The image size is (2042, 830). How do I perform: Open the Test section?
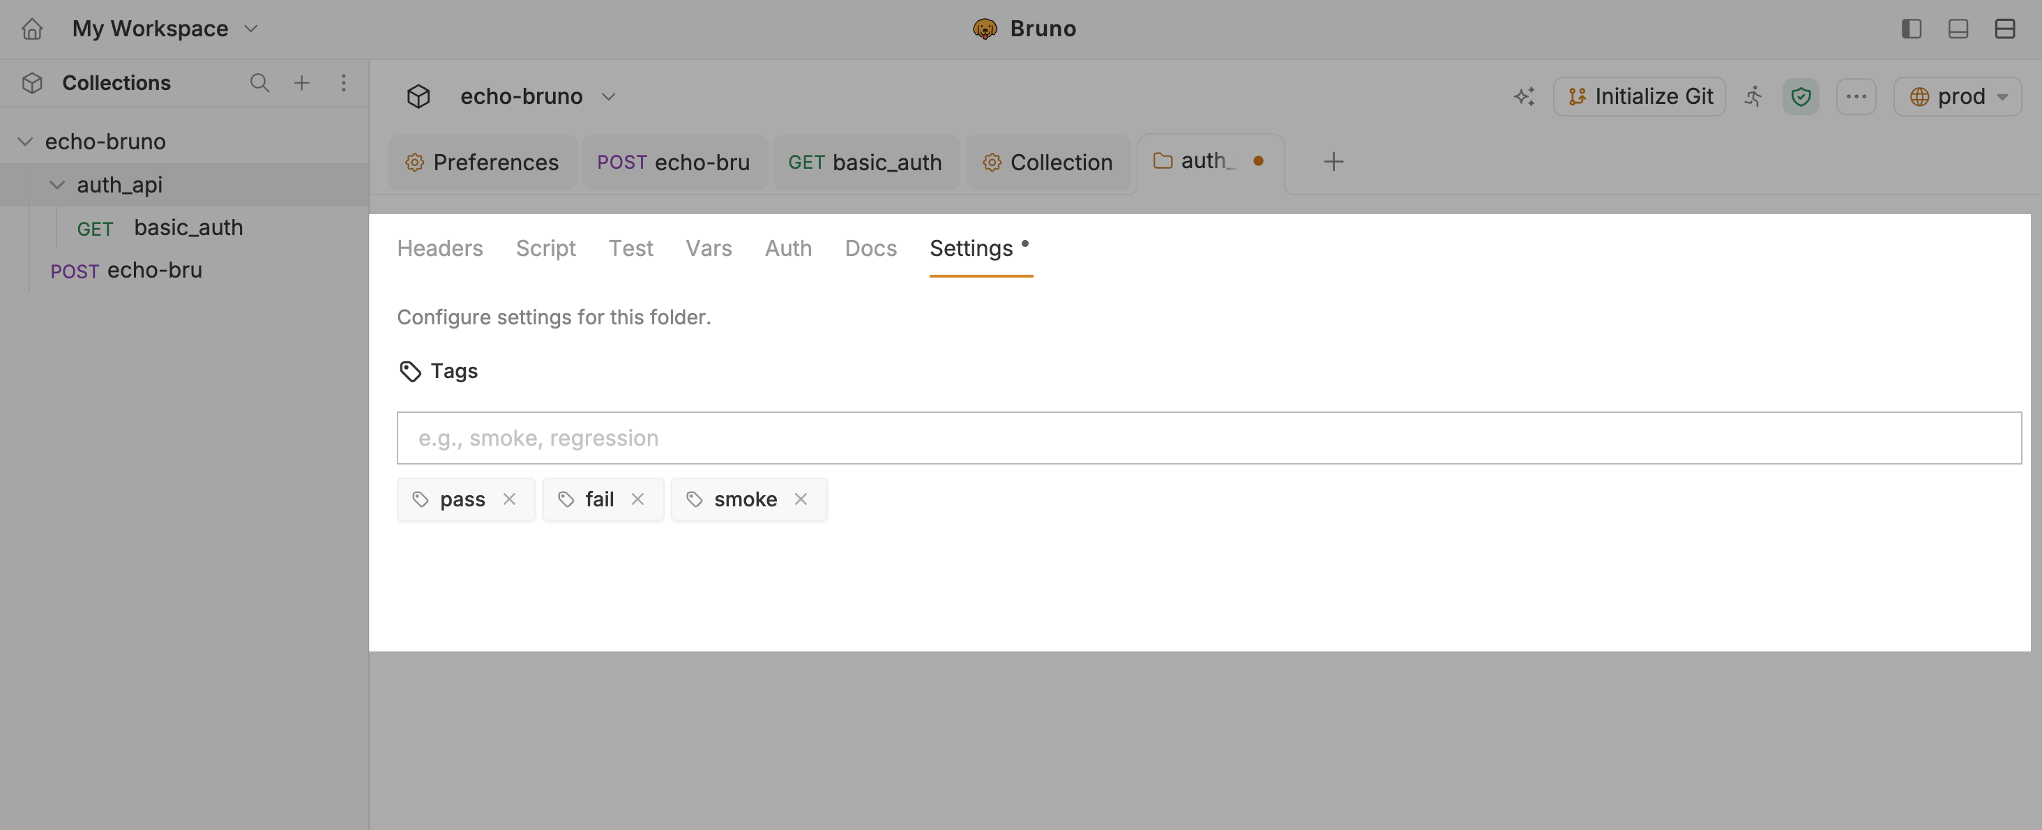coord(631,248)
